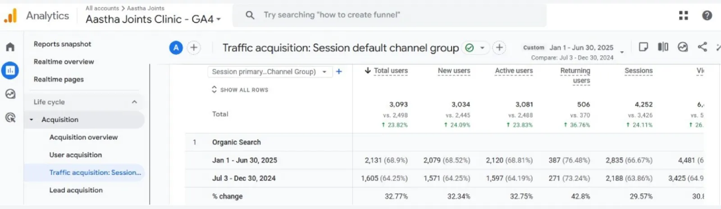Screen dimensions: 721x209
Task: Click the share report icon
Action: [x=702, y=47]
